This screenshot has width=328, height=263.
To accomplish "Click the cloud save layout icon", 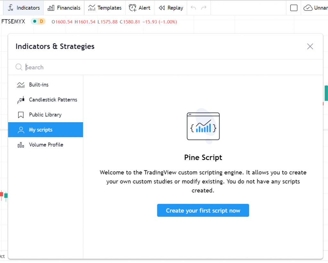I will [x=308, y=8].
